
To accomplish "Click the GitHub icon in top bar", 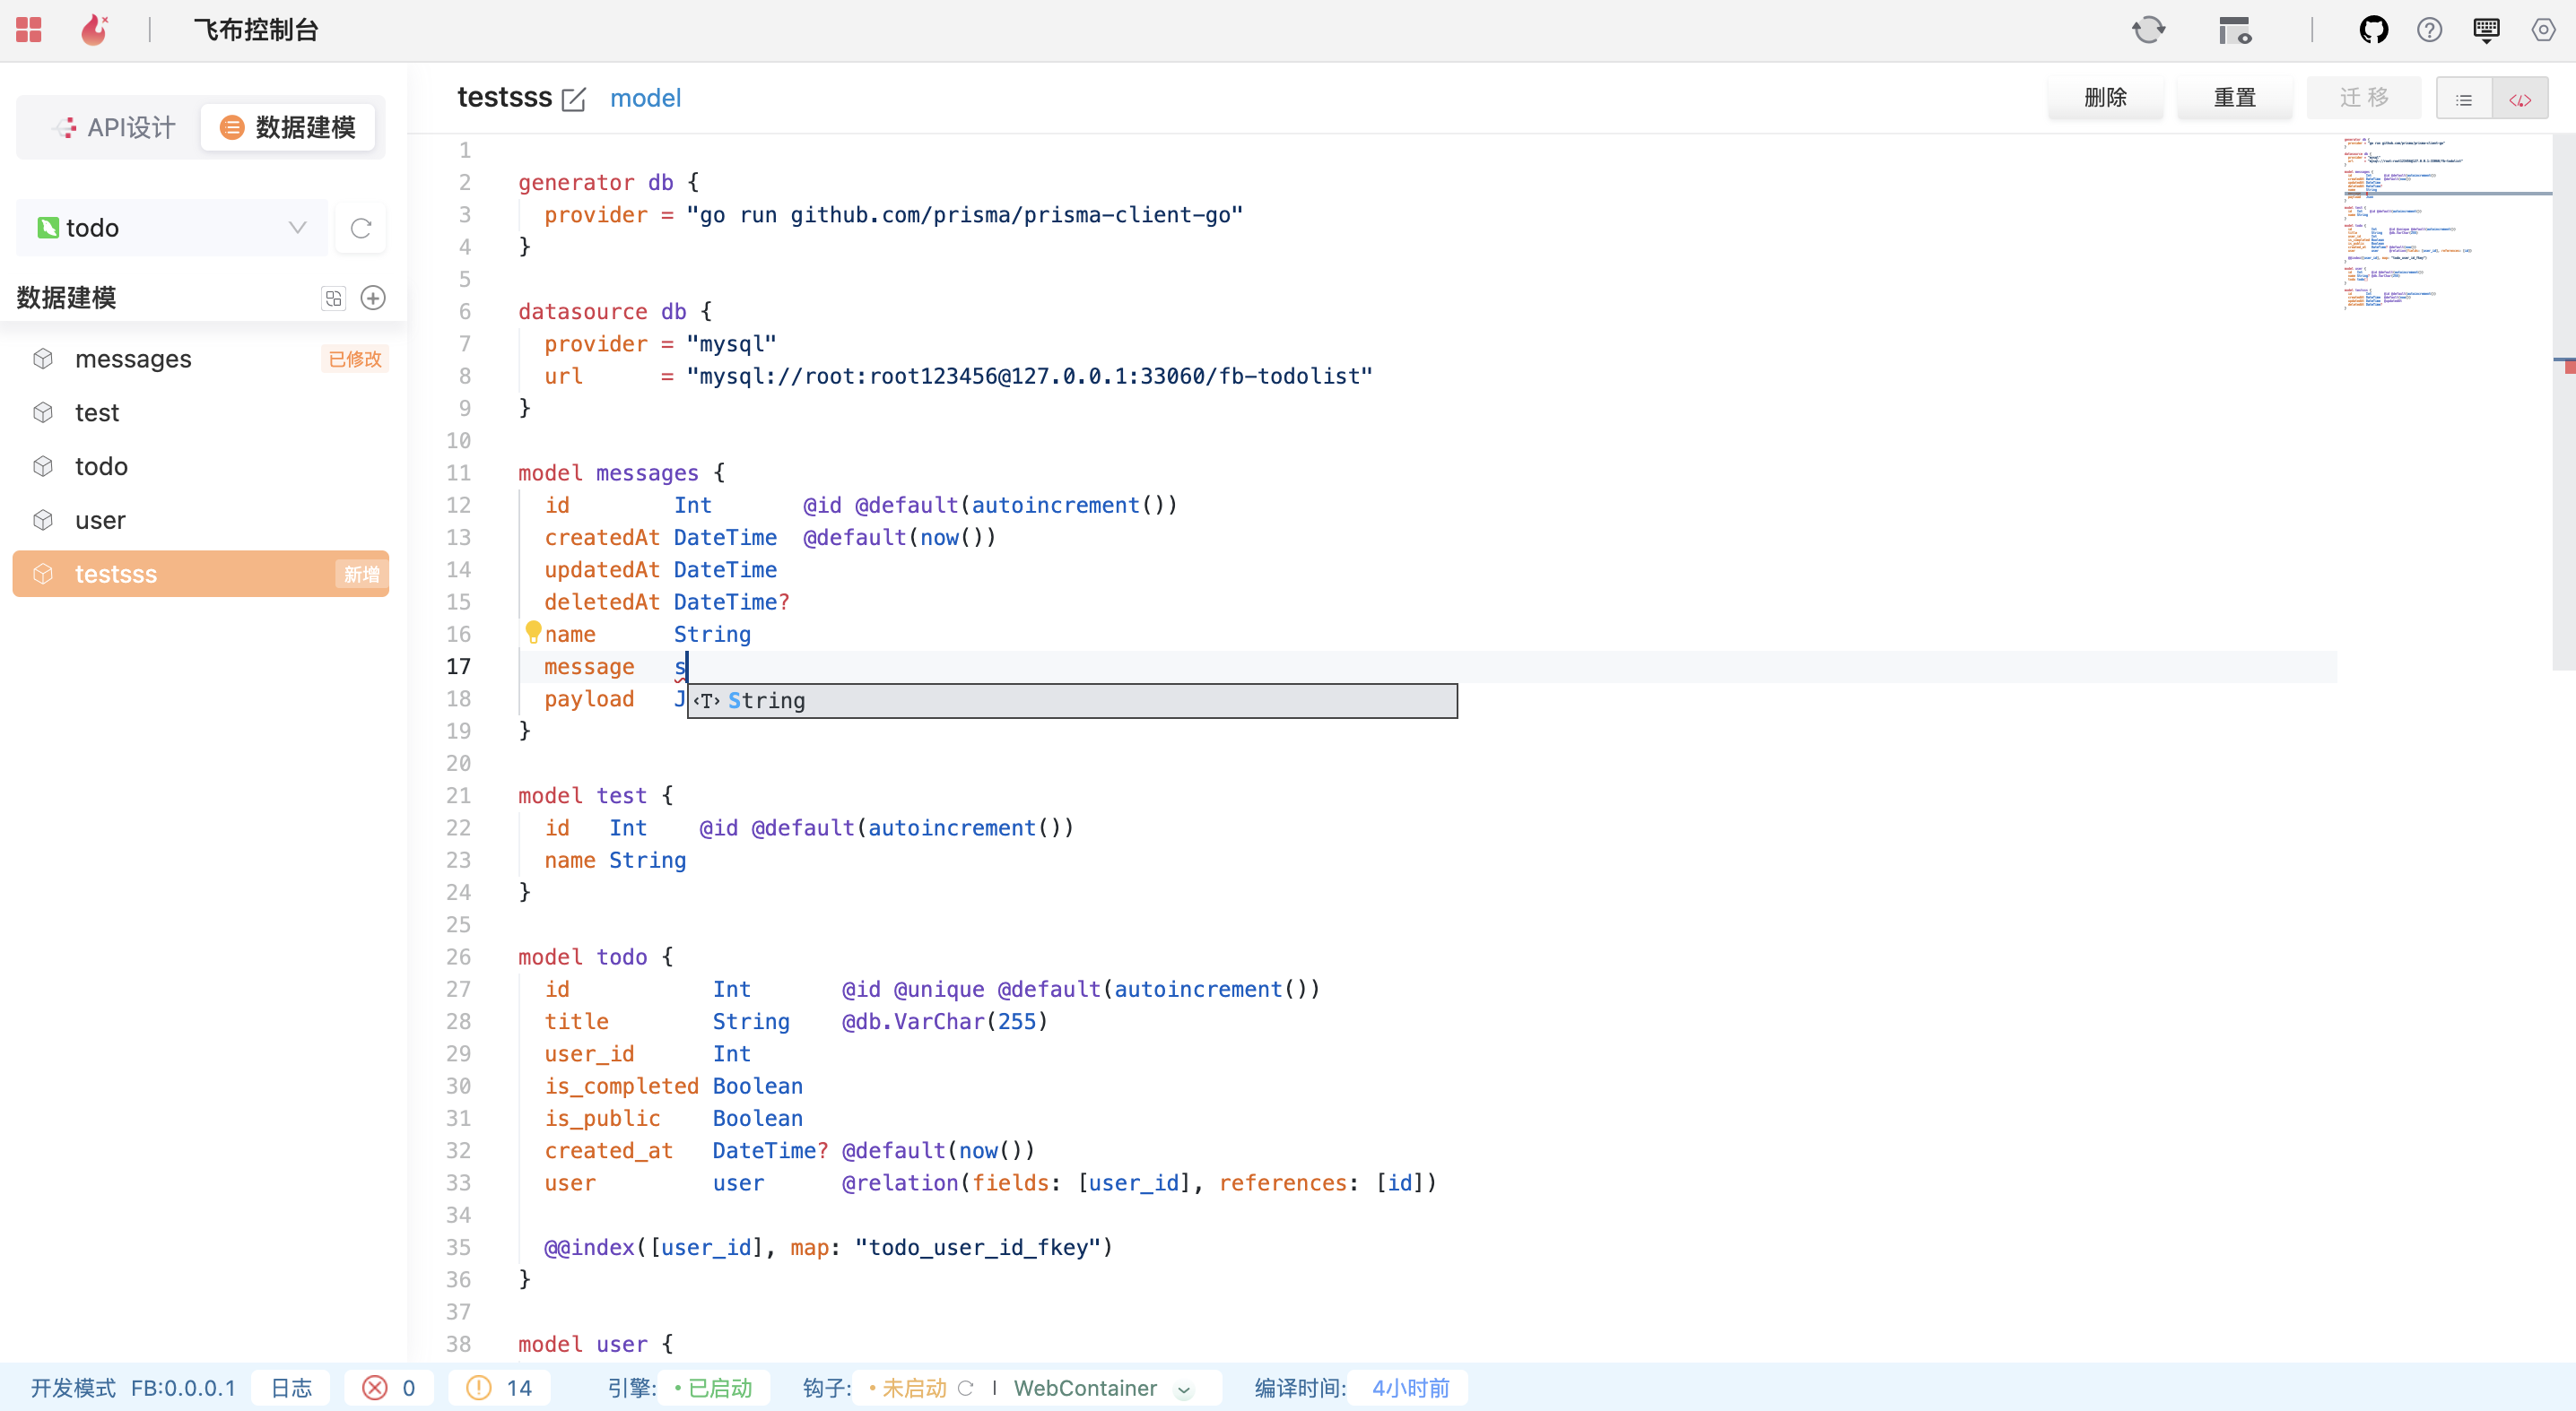I will tap(2373, 30).
